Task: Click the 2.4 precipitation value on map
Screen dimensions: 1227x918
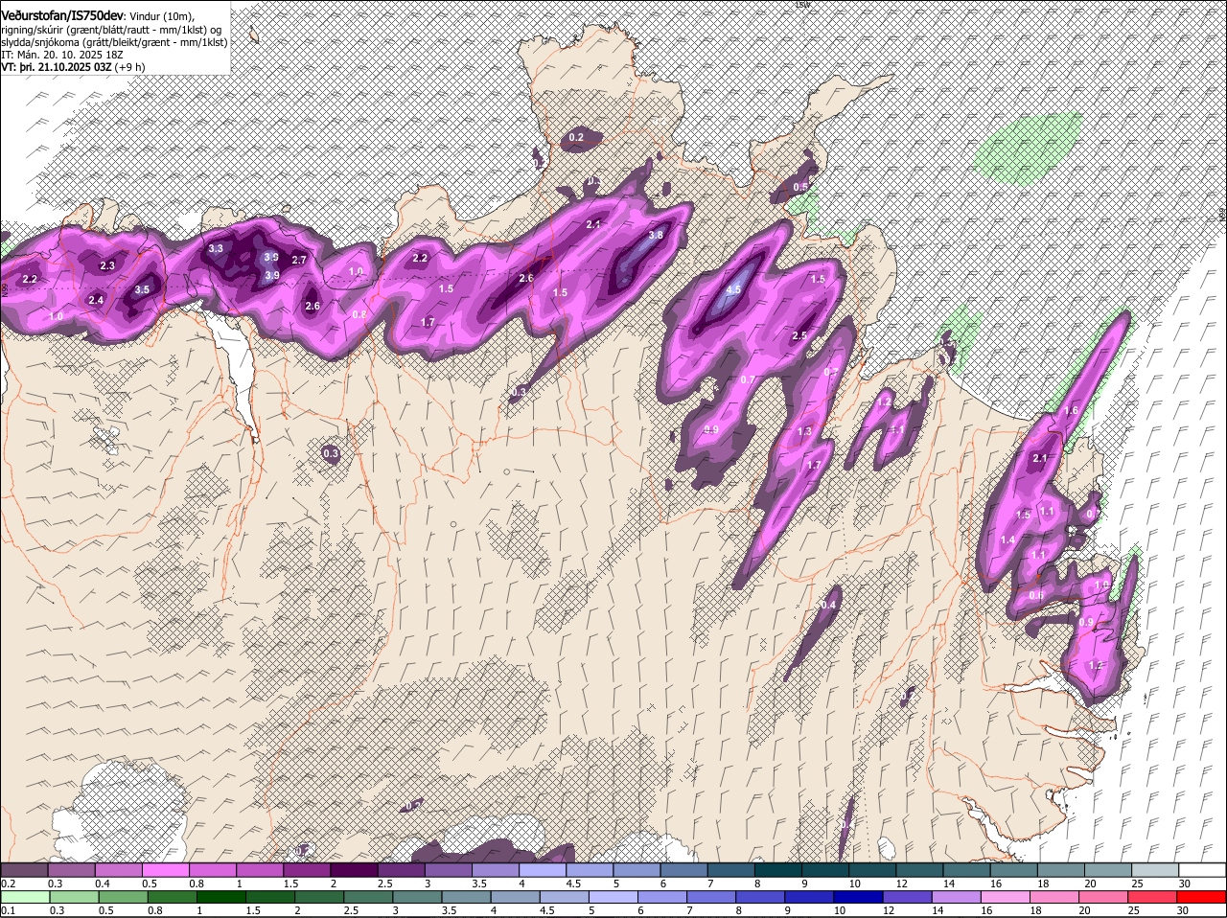Action: (x=96, y=300)
